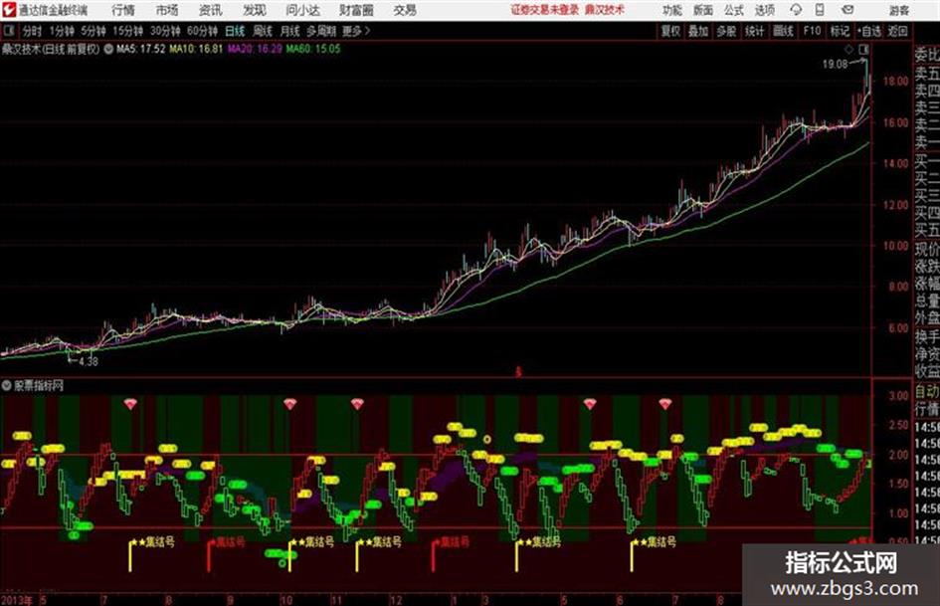
Task: Click the circular icon beside 鼎汉技术 title
Action: [x=108, y=49]
